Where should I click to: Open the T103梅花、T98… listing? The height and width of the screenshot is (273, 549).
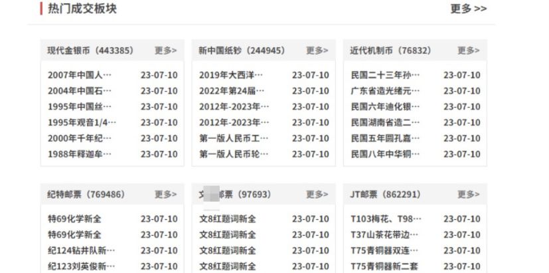(x=386, y=219)
